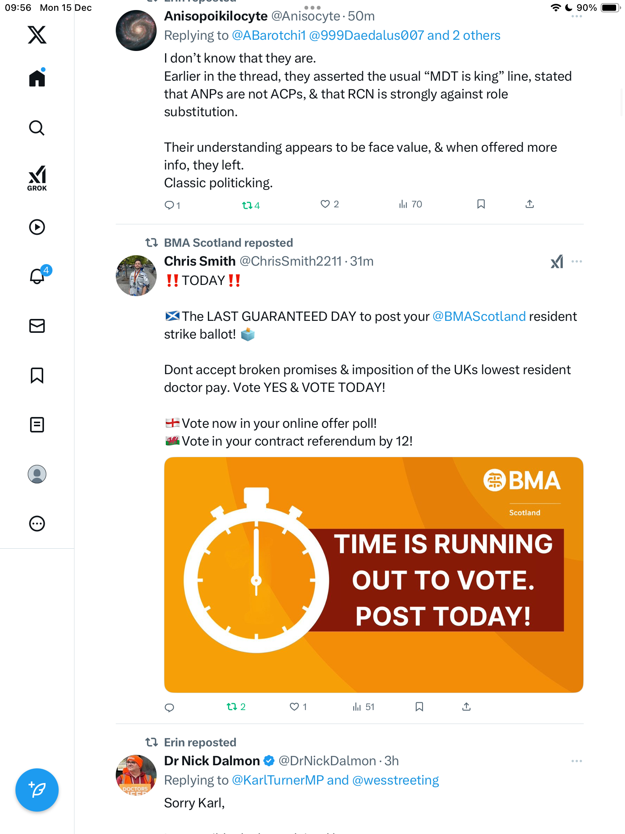Tap the compose post button
Screen dimensions: 625x834
point(37,790)
